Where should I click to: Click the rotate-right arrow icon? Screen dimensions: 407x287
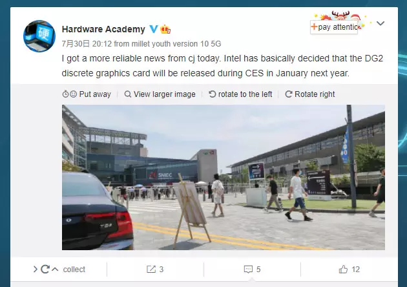[x=289, y=94]
